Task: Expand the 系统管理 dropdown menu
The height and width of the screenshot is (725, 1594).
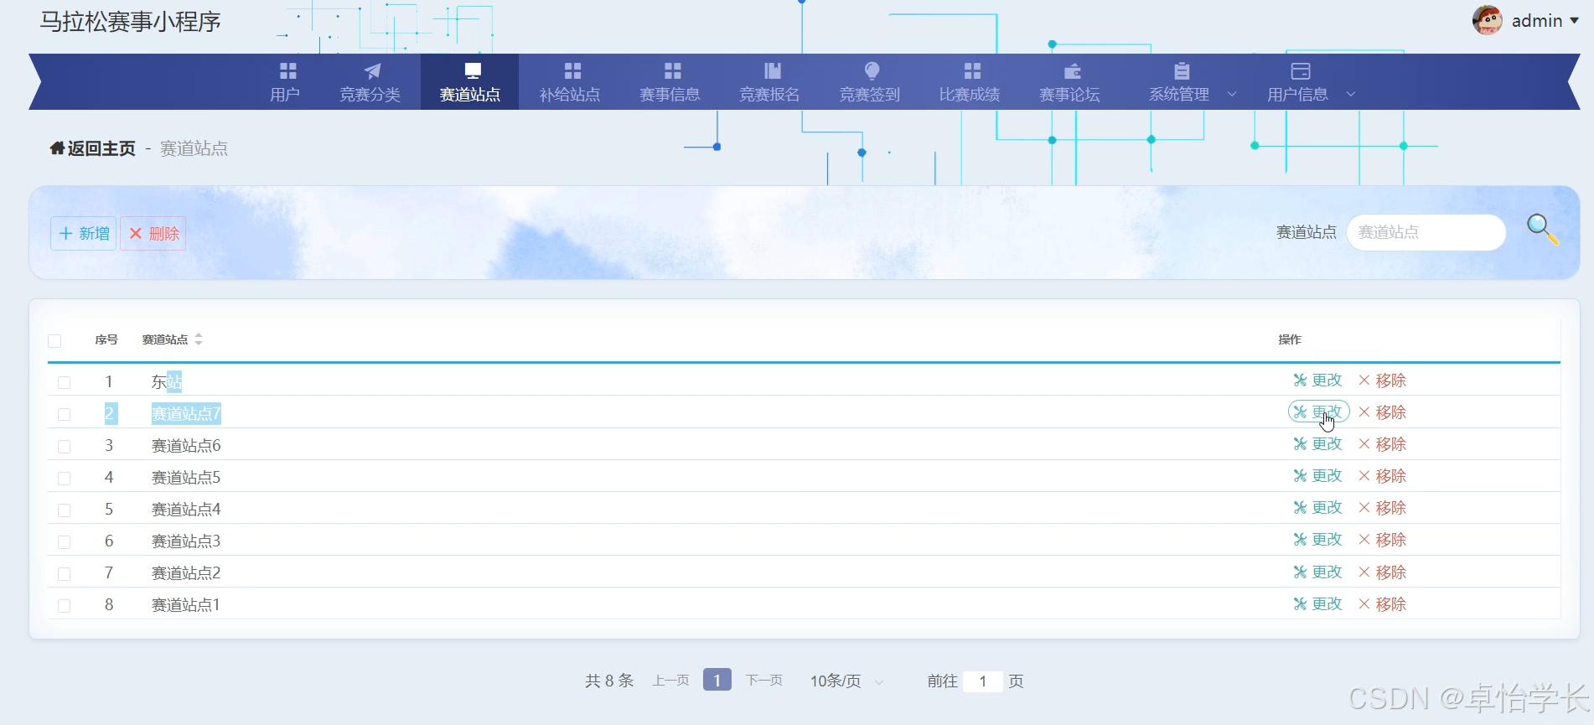Action: click(1232, 94)
